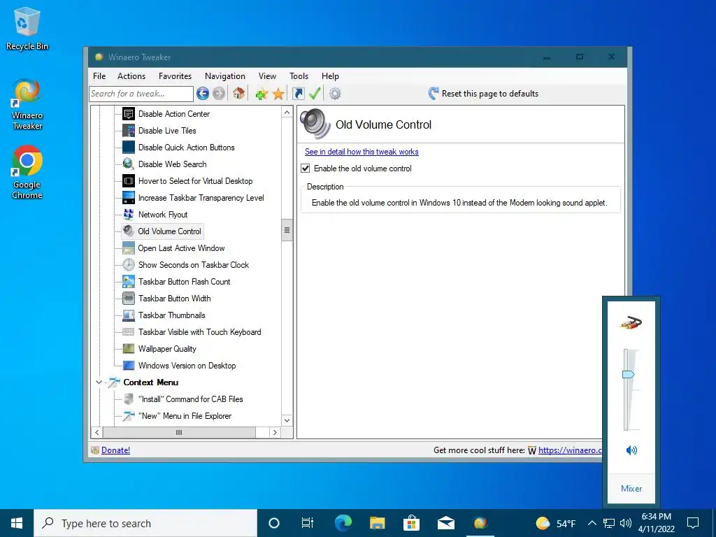Click the Network Flyout tree icon
Viewport: 716px width, 537px height.
[129, 214]
